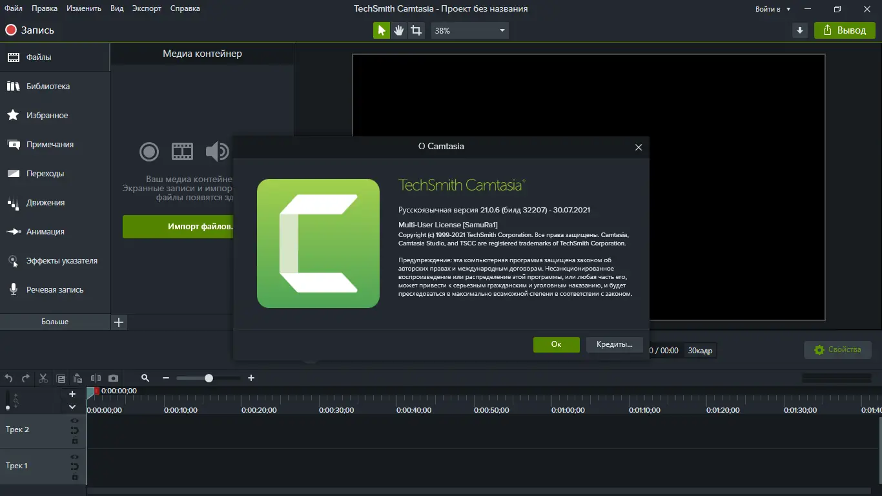The width and height of the screenshot is (882, 496).
Task: Click the green Вывод button
Action: point(845,30)
